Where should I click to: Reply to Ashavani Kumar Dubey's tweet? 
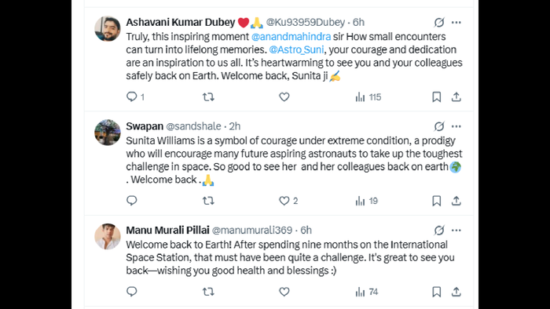(x=135, y=97)
